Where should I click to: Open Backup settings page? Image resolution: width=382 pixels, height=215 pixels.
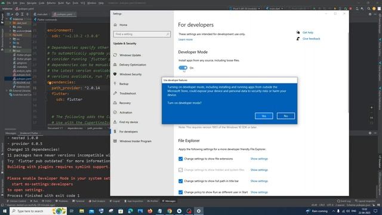124,84
